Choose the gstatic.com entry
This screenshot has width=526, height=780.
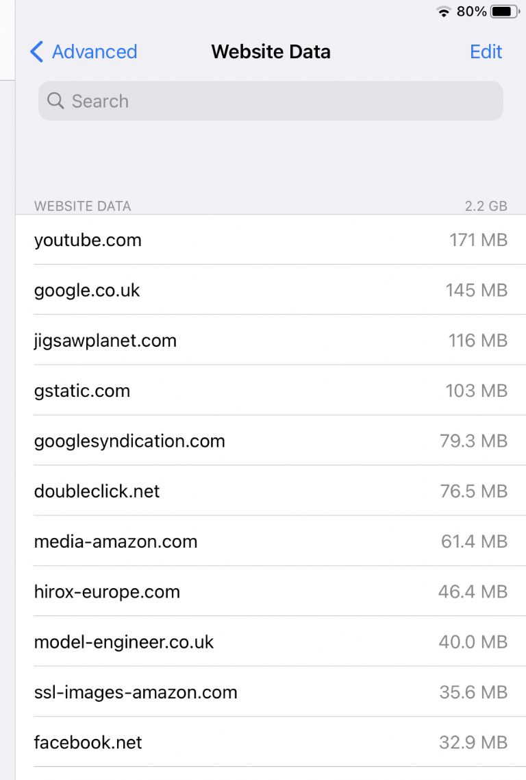coord(271,391)
